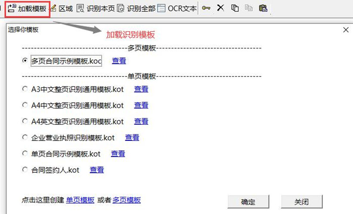Click the 关闭 button
The width and height of the screenshot is (353, 214).
point(302,202)
